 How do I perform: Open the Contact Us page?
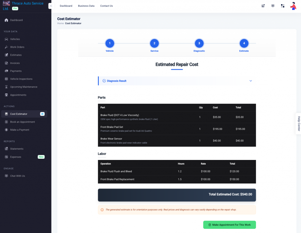[106, 6]
